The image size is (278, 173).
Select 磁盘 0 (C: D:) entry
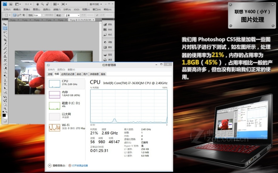[66, 105]
